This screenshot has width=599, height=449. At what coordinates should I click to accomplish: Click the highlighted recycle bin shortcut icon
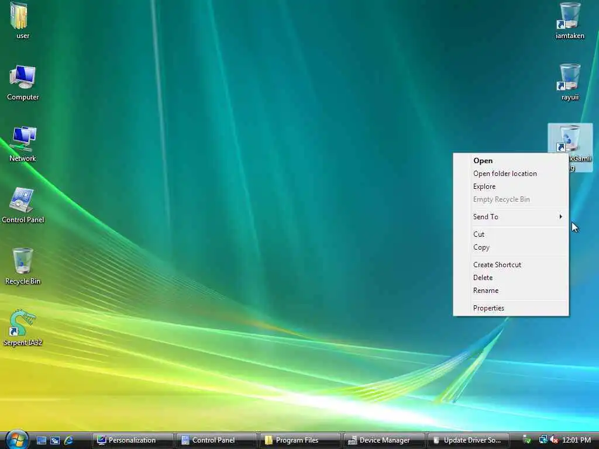[570, 138]
